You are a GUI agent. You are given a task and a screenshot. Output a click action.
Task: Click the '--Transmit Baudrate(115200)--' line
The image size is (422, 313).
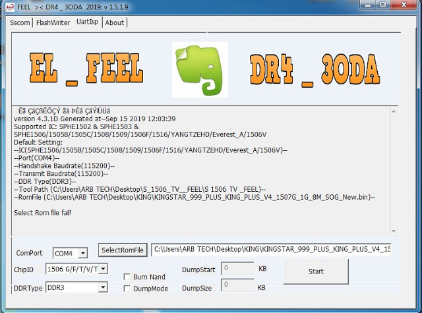tap(61, 174)
